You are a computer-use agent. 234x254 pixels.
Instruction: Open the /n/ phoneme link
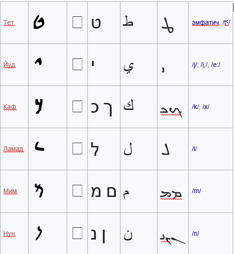pyautogui.click(x=196, y=233)
